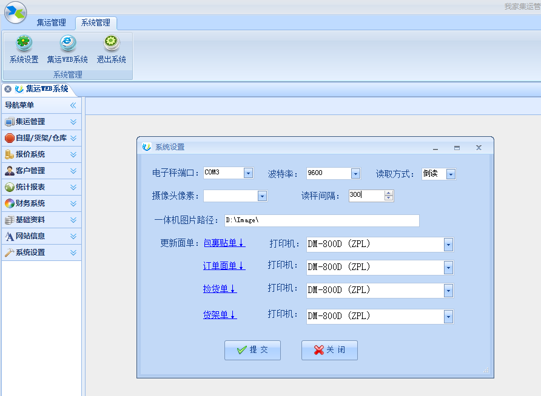Close the 集运WEB系统 document tab

pyautogui.click(x=8, y=89)
